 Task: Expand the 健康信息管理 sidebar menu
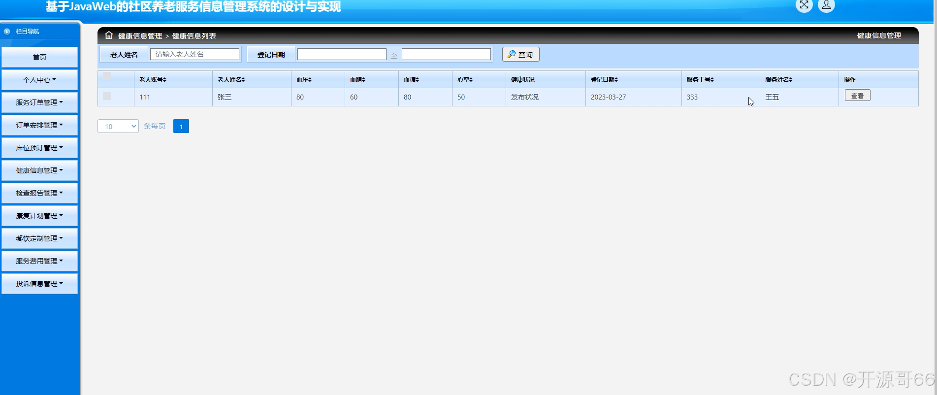[x=39, y=170]
